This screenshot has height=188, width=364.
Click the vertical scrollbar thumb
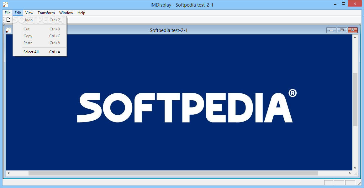click(x=355, y=100)
